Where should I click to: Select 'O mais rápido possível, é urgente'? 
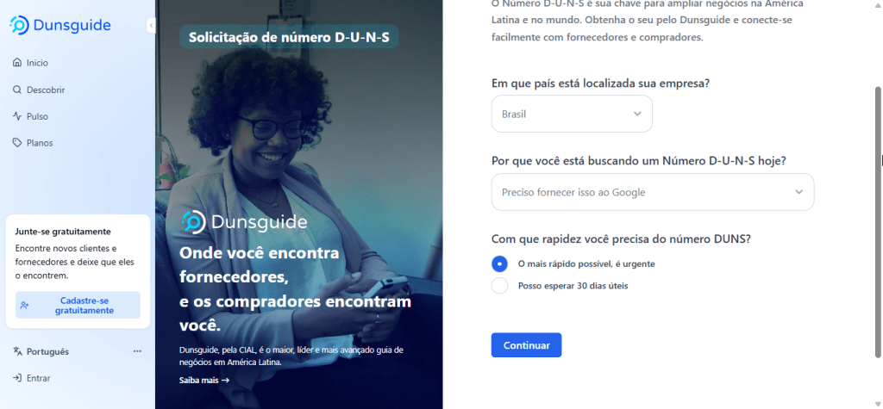pos(499,263)
